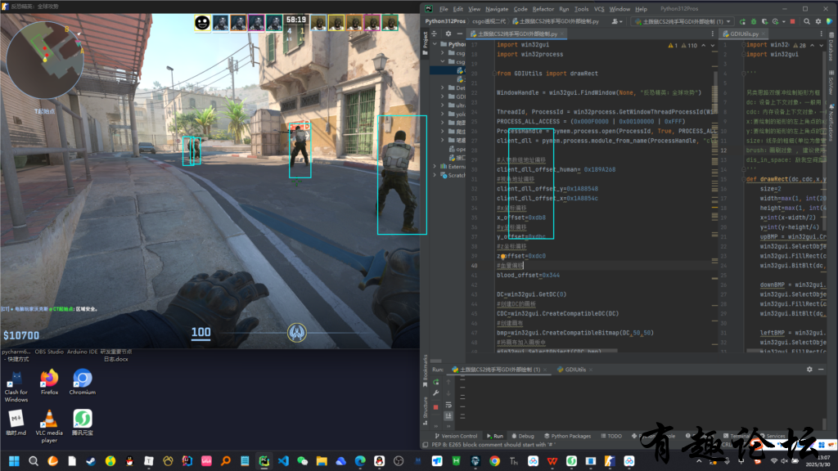Open the user account dropdown in the navigation bar
Image resolution: width=838 pixels, height=471 pixels.
(x=617, y=21)
